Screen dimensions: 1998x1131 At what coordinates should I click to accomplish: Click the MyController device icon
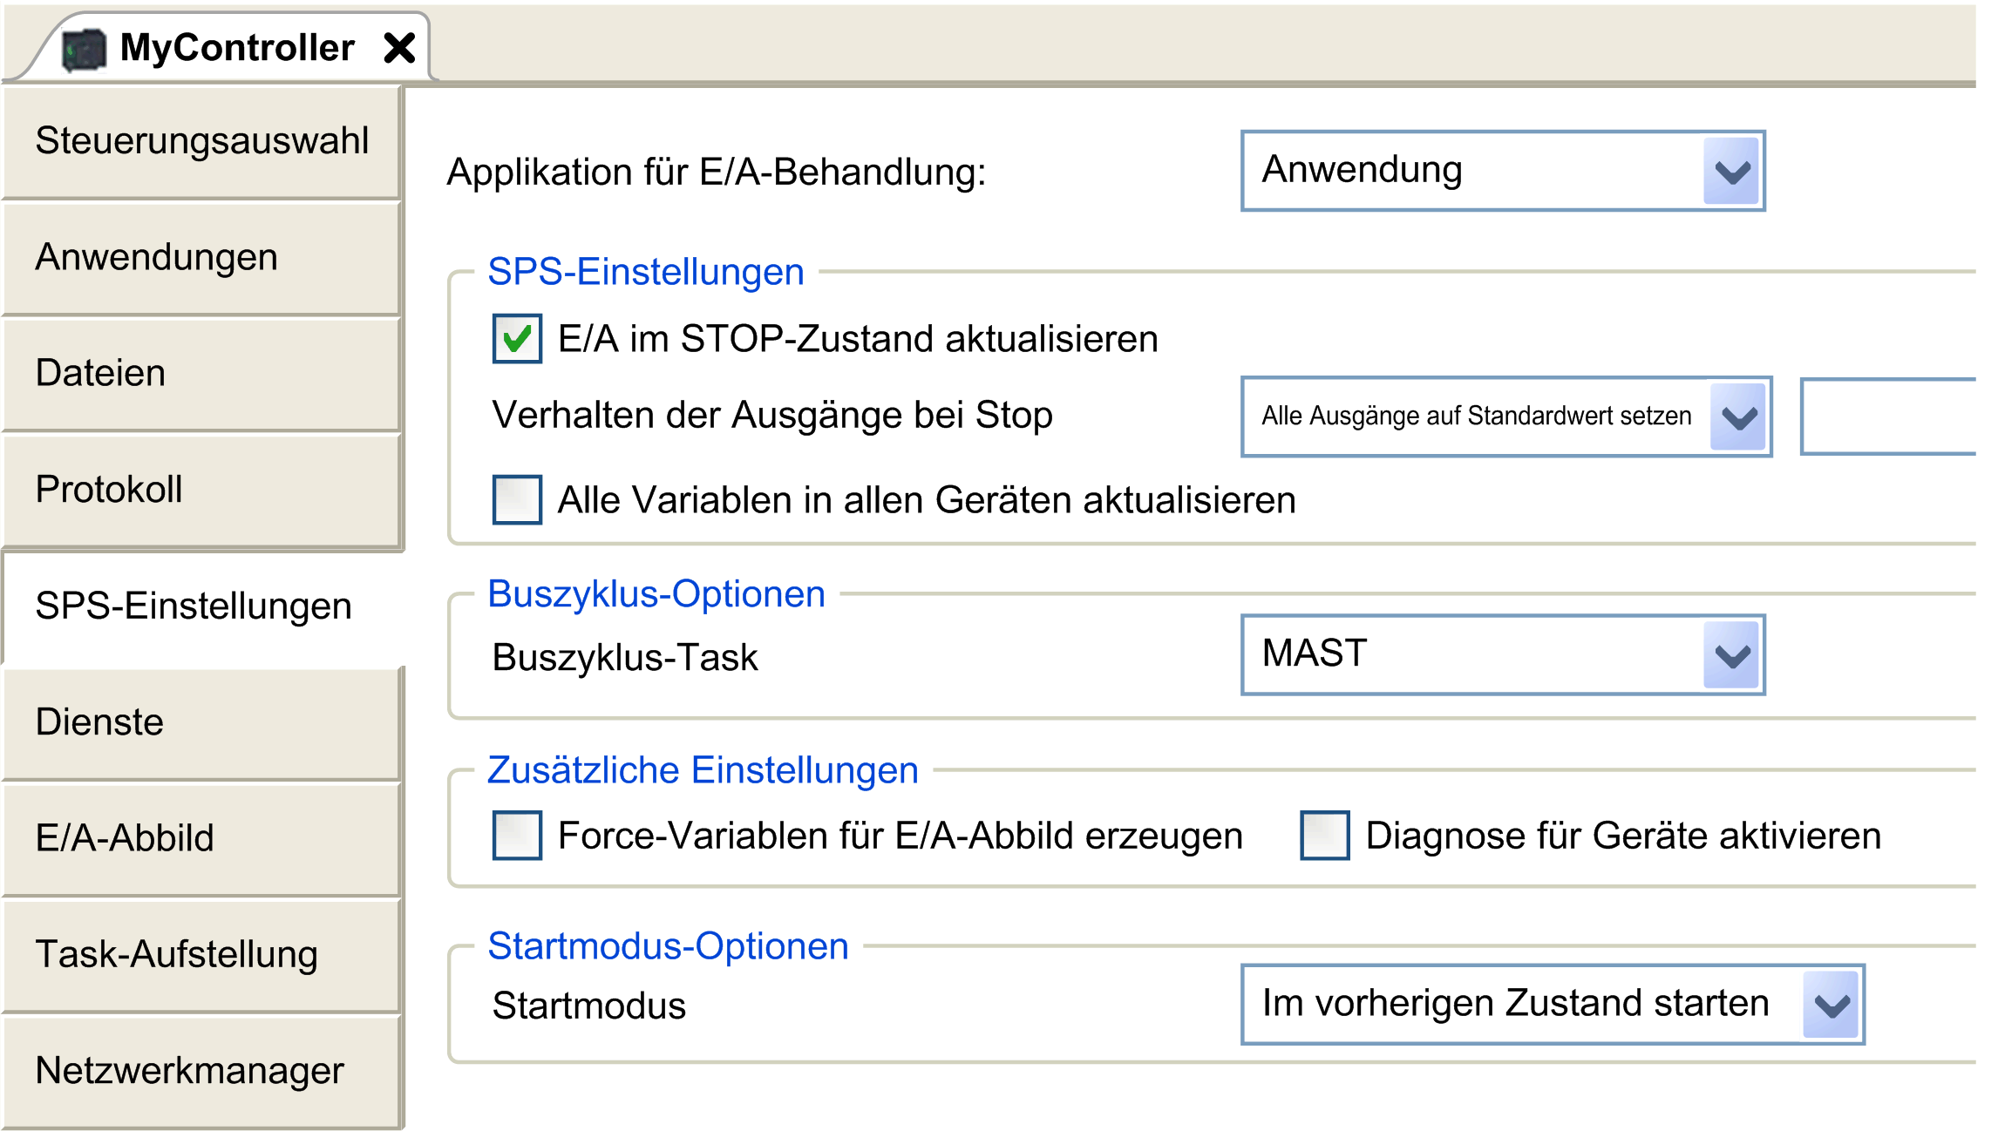(84, 49)
